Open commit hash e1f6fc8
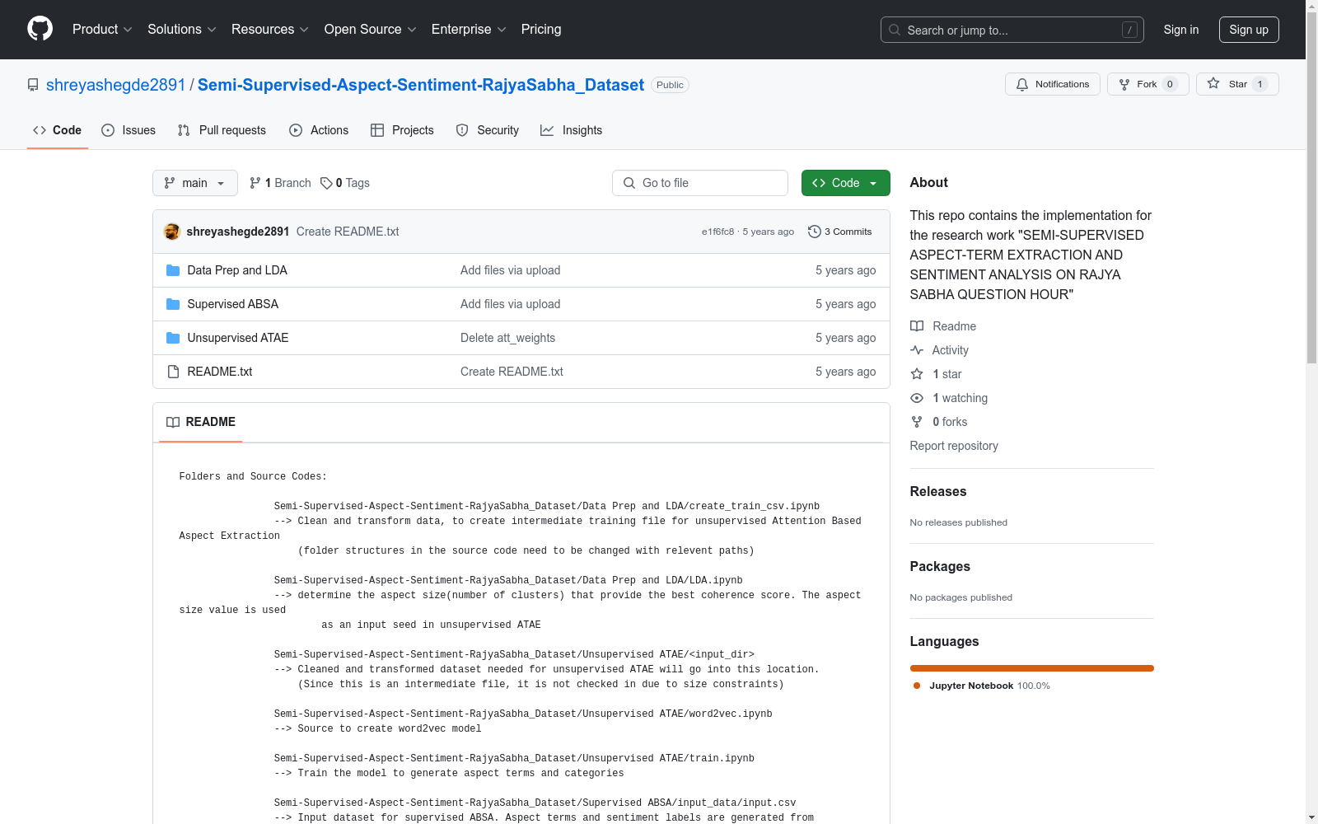Image resolution: width=1318 pixels, height=824 pixels. click(717, 232)
